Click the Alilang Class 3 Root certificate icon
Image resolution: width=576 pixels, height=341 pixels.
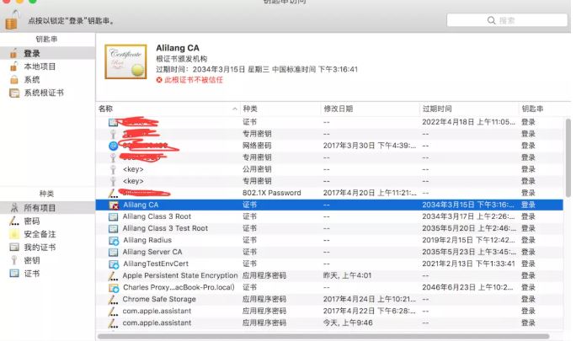[x=113, y=216]
